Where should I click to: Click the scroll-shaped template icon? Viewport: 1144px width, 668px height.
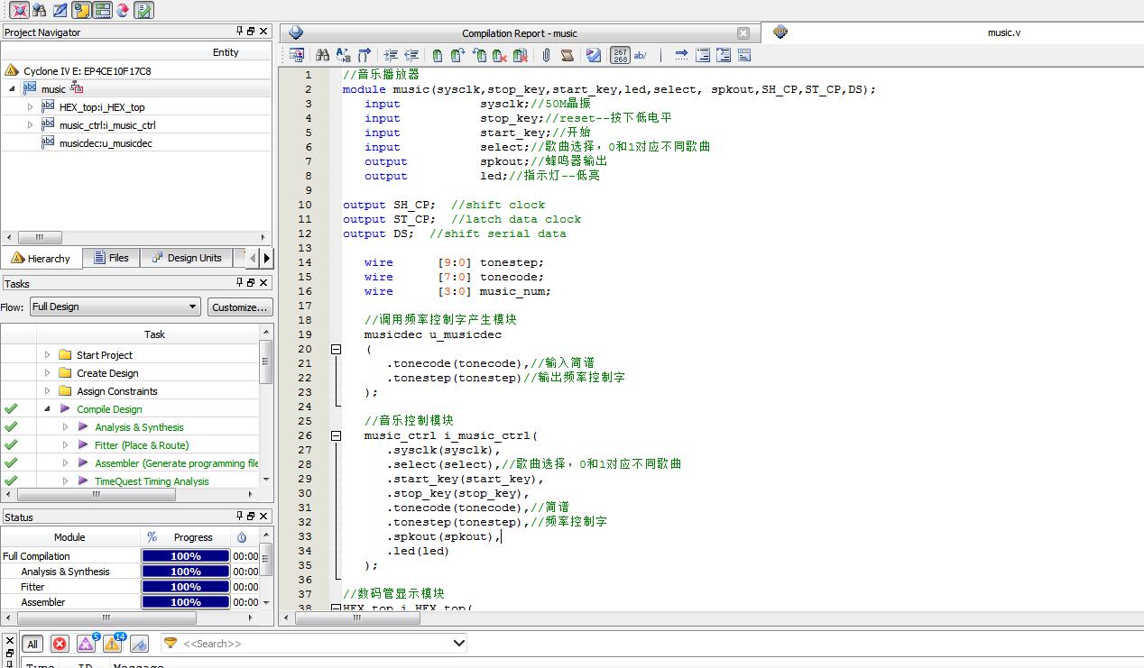click(567, 55)
